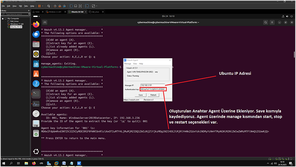Viewport: 296px width, 167px height.
Task: Open VMware Workstation from the Windows taskbar
Action: click(x=56, y=163)
